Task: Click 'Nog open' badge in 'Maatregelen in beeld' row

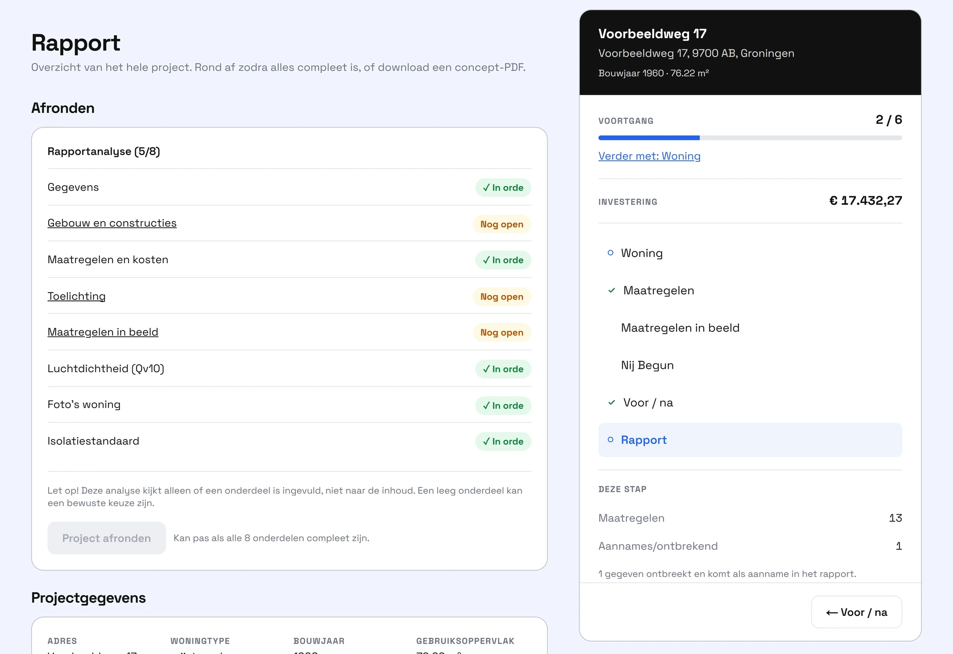Action: [x=502, y=332]
